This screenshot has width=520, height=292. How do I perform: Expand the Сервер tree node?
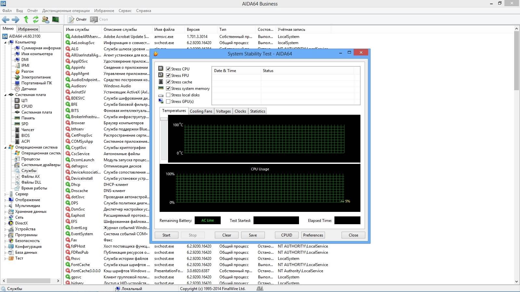5,194
